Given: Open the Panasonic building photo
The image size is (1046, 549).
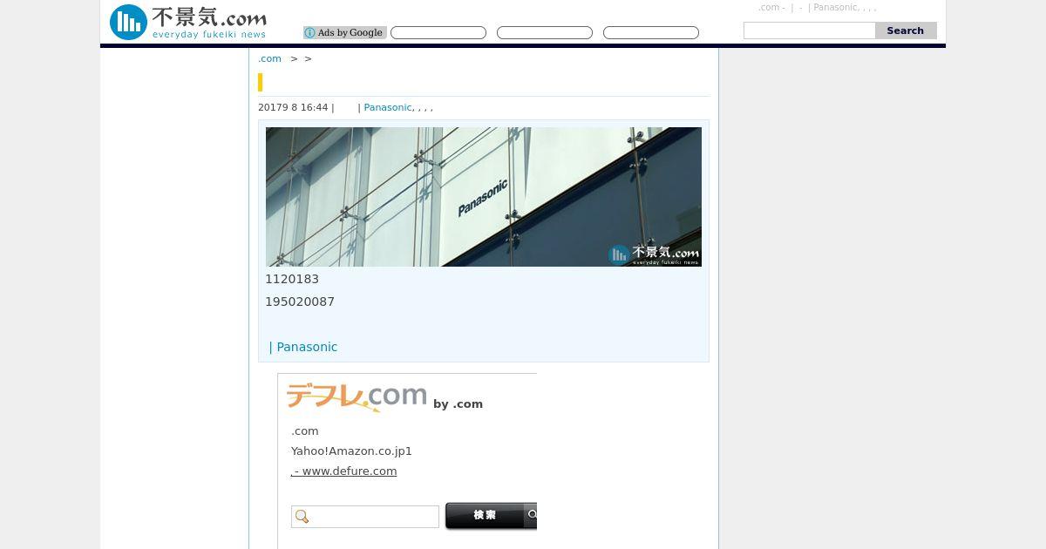Looking at the screenshot, I should pos(484,197).
